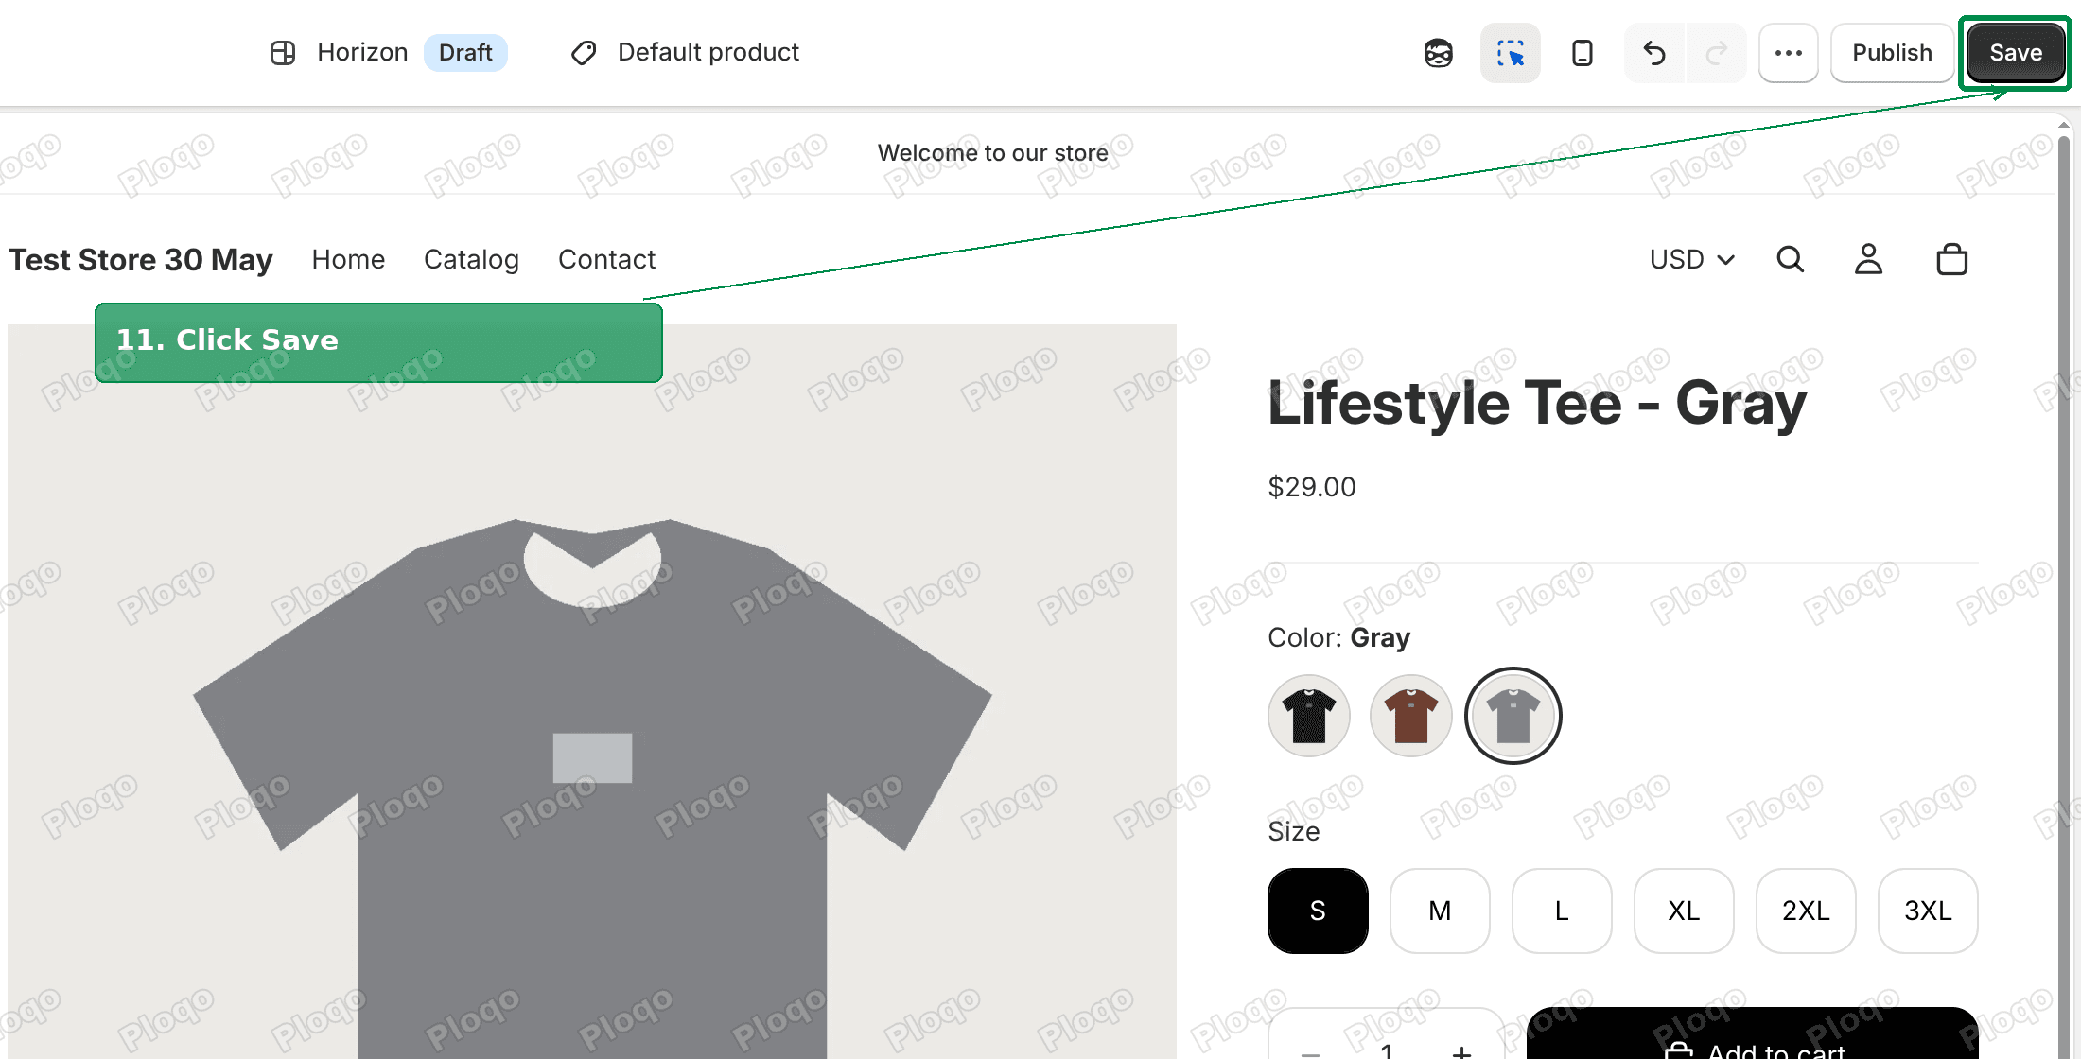
Task: Choose size 3XL
Action: click(x=1928, y=911)
